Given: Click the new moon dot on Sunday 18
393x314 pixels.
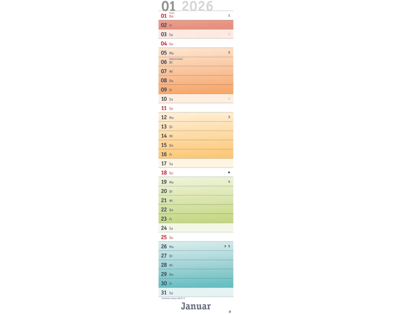Looking at the screenshot, I should pyautogui.click(x=229, y=172).
